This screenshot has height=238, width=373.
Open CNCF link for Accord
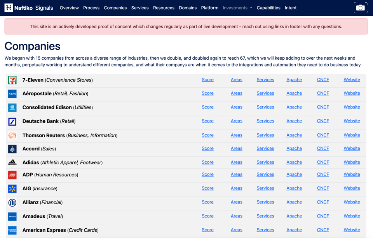point(323,148)
